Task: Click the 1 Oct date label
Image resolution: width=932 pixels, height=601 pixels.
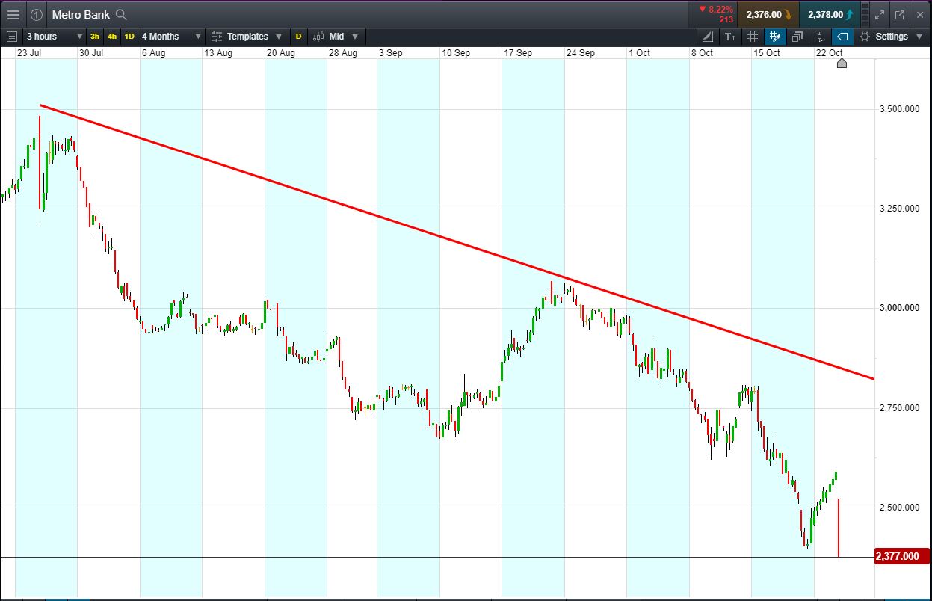Action: tap(640, 52)
